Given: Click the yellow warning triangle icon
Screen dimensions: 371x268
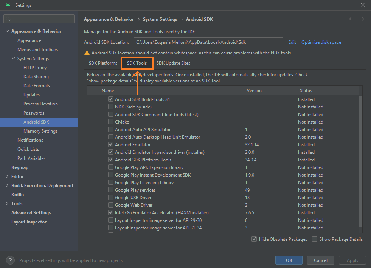Looking at the screenshot, I should coord(87,53).
